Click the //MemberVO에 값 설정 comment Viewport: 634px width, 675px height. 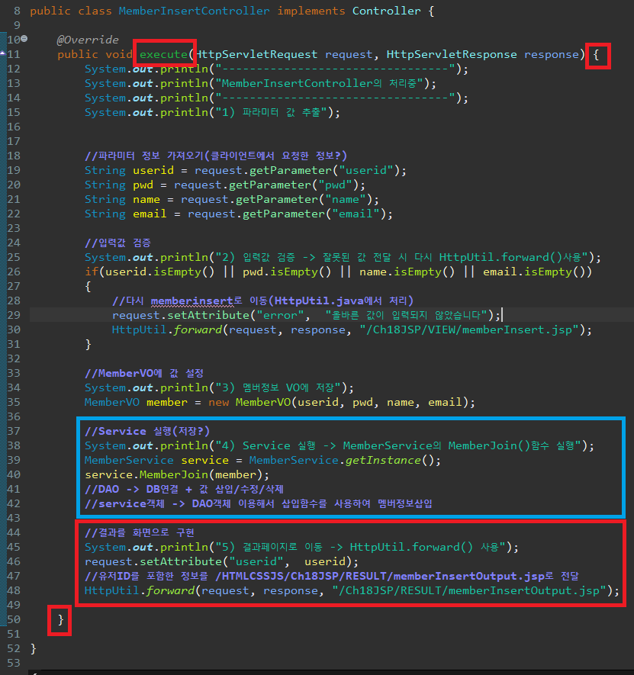point(144,373)
